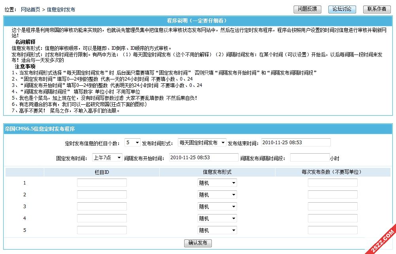Image resolution: width=396 pixels, height=254 pixels.
Task: Click the 注意事项 heading
Action: [x=25, y=67]
